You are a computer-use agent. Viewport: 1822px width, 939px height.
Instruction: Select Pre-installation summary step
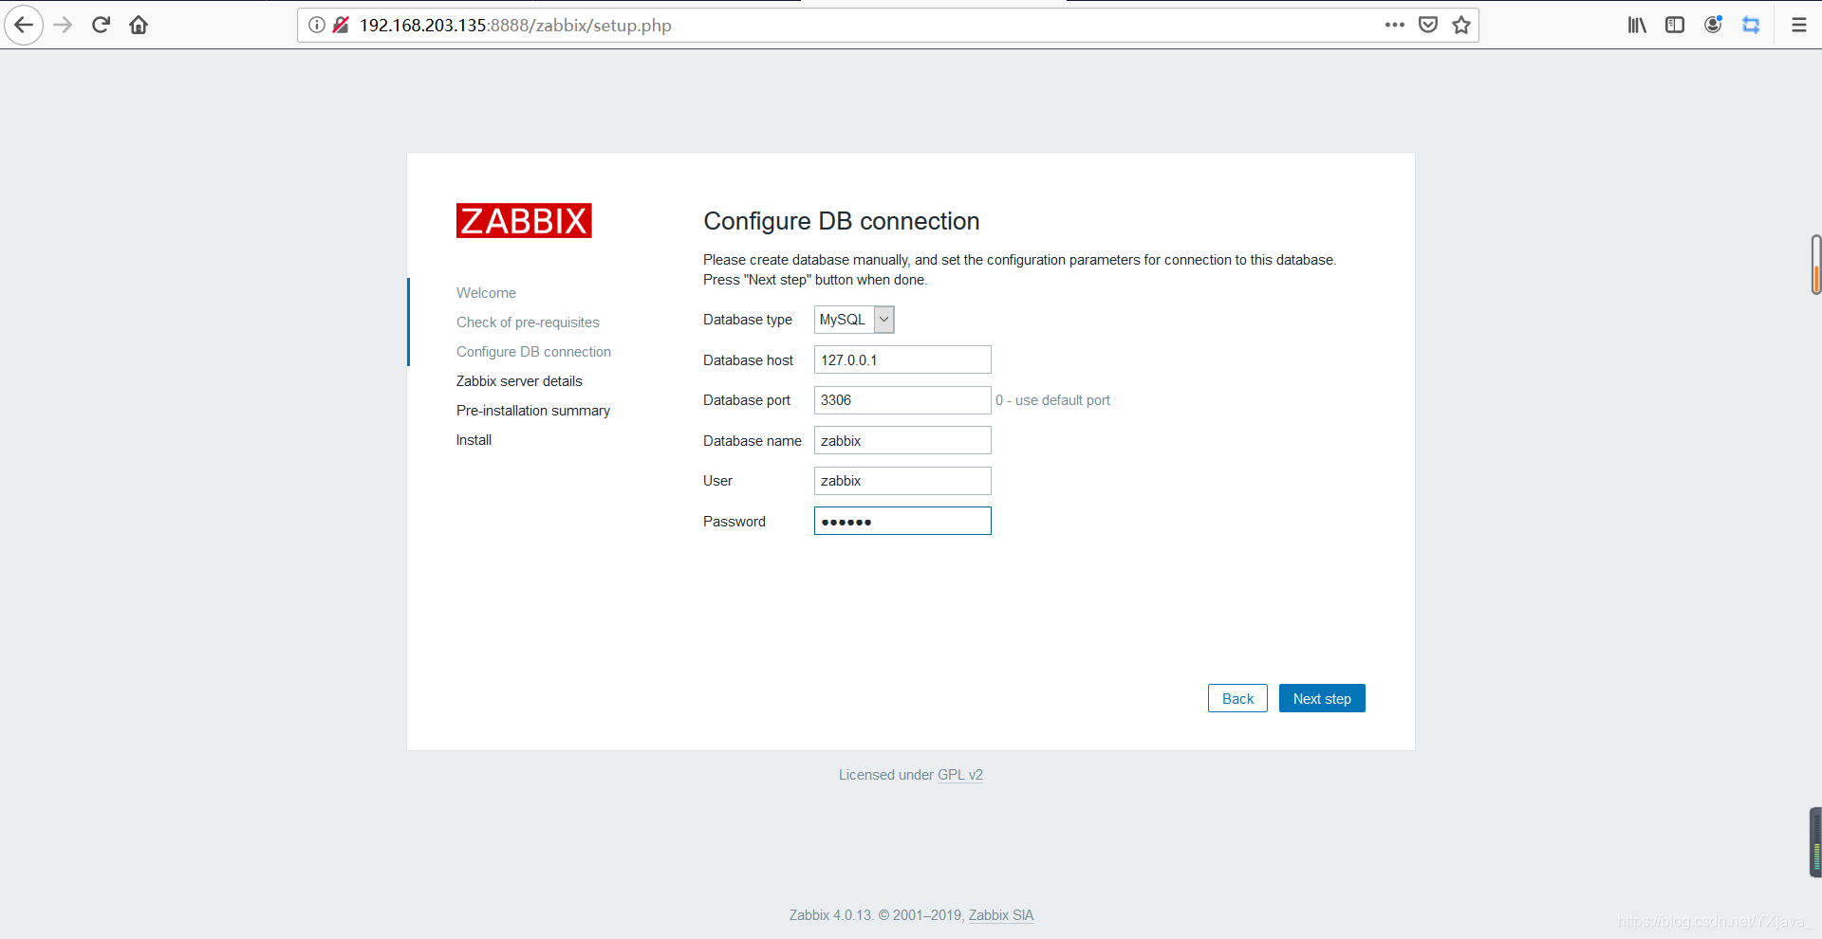(532, 411)
